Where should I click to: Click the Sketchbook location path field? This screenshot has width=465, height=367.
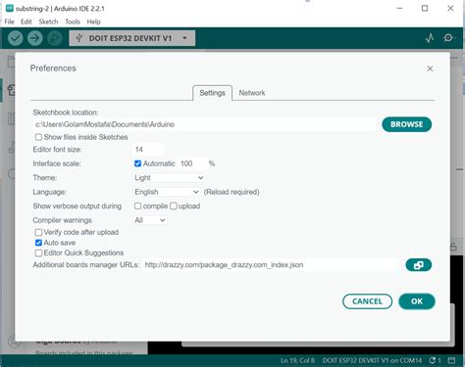pos(204,124)
